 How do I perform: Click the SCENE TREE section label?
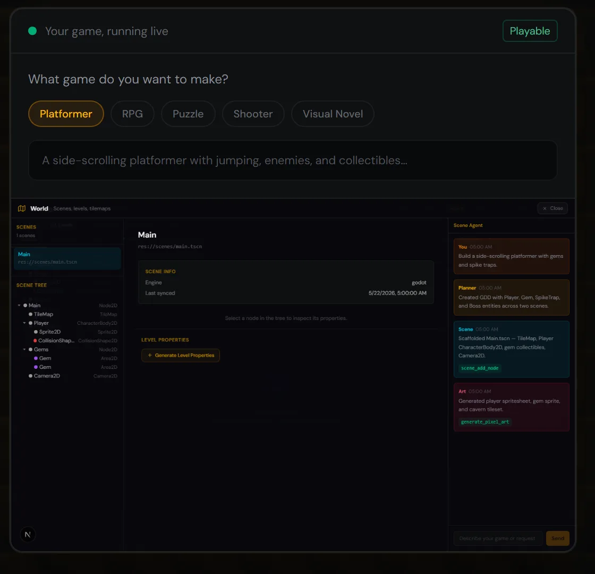pos(31,285)
